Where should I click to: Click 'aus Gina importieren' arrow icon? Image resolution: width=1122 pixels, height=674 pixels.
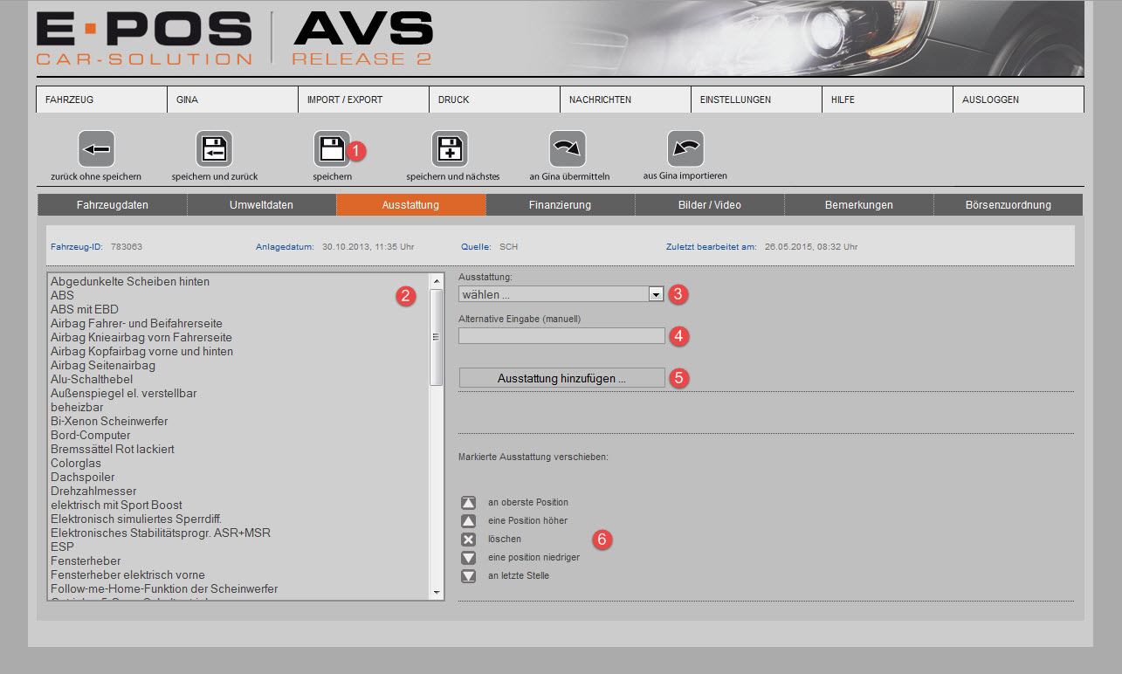tap(685, 148)
